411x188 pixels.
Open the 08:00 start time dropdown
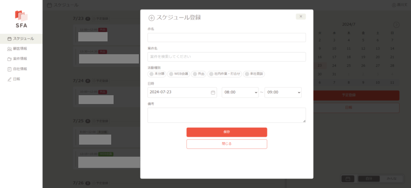(240, 92)
